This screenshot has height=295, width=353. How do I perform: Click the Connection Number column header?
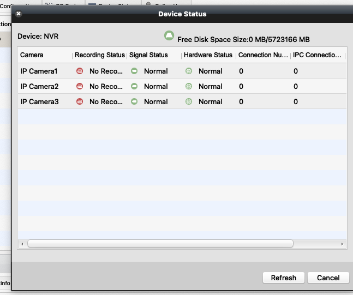pyautogui.click(x=263, y=55)
